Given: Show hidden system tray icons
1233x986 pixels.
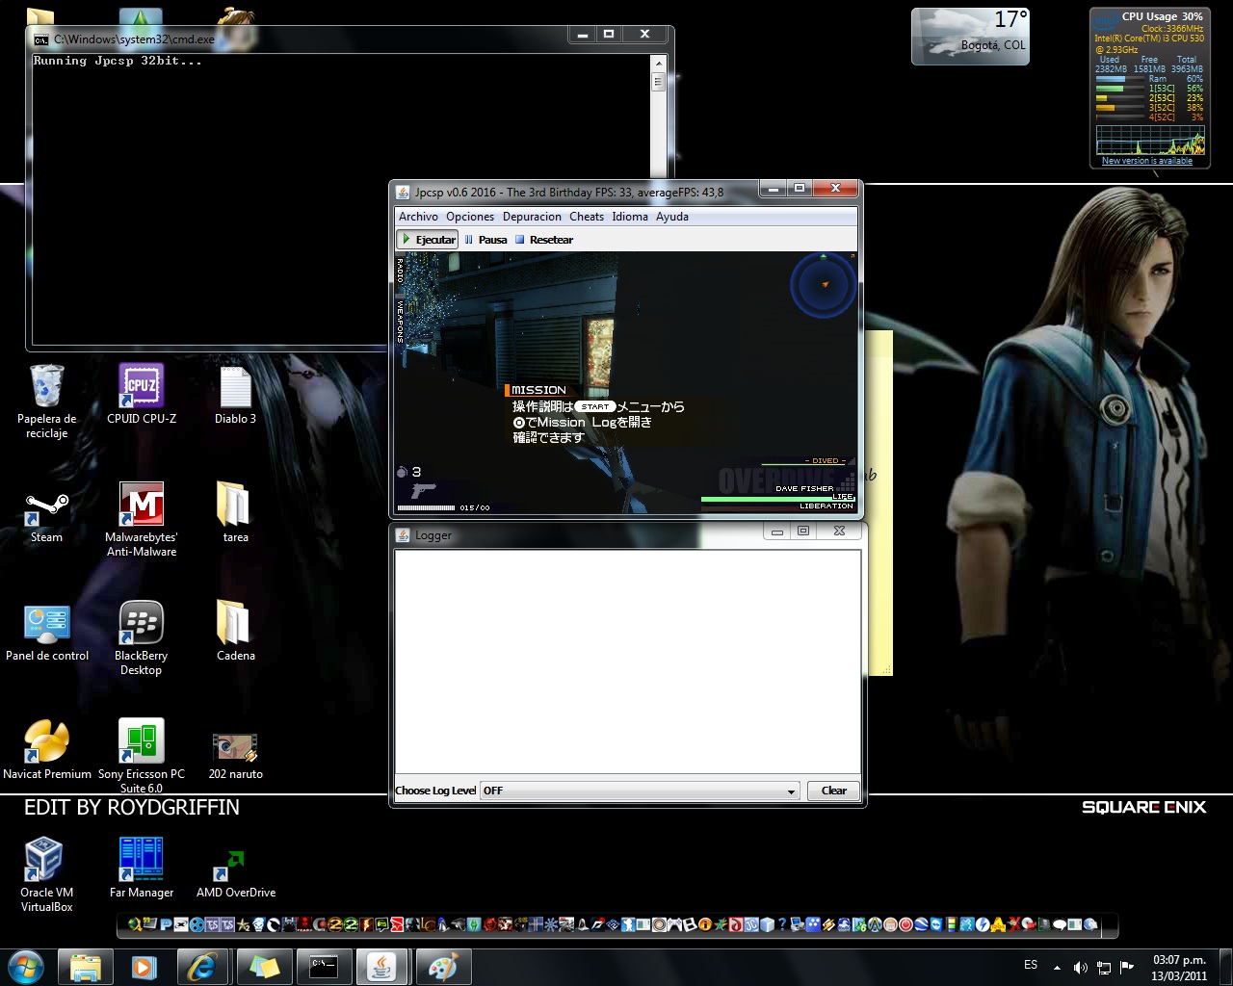Looking at the screenshot, I should pos(1058,967).
